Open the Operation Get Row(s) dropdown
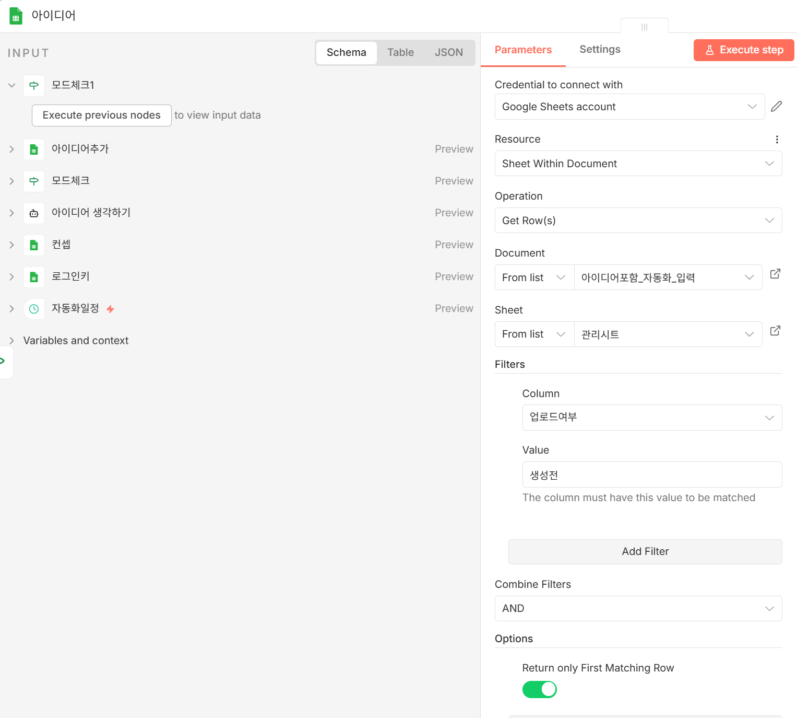This screenshot has width=797, height=718. click(638, 221)
